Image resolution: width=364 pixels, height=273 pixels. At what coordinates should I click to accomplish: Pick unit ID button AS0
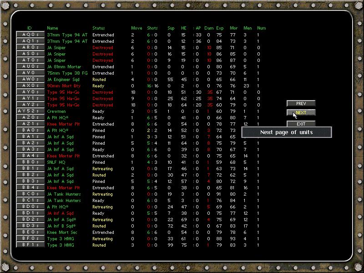[30, 54]
